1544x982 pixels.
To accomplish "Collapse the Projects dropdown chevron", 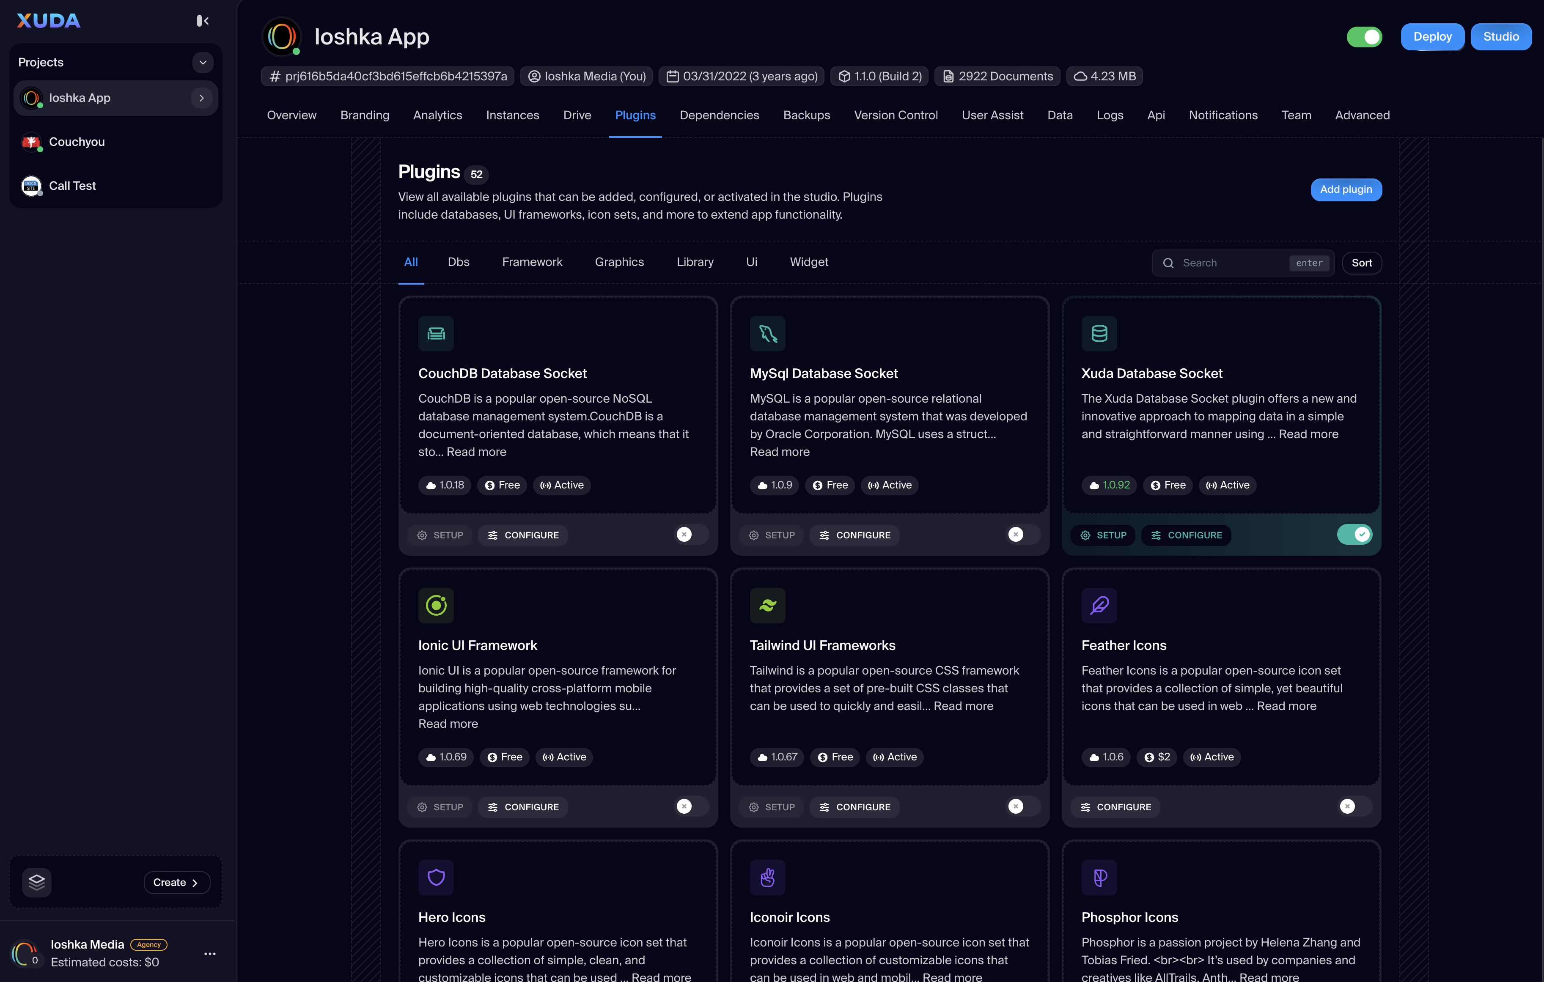I will point(203,62).
